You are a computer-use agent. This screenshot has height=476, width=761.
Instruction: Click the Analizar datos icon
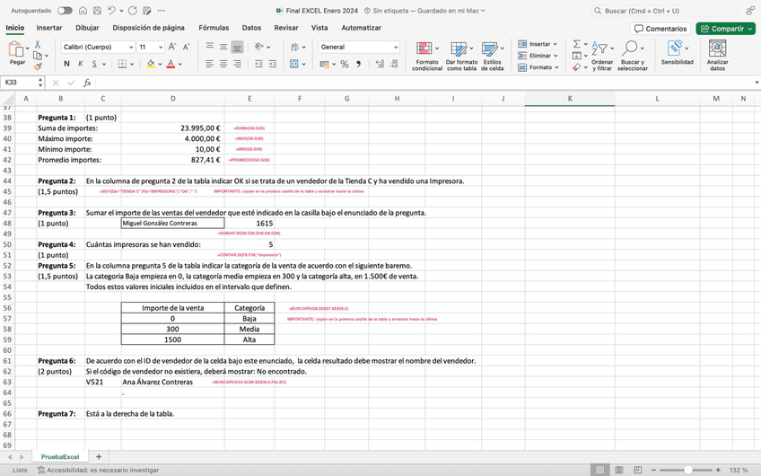pos(717,54)
